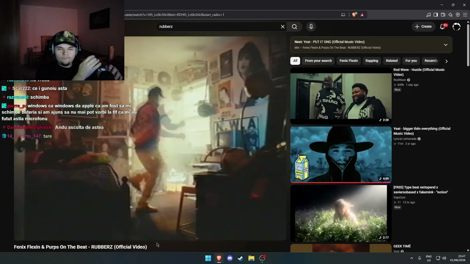Viewport: 470px width, 264px height.
Task: Click the [FREE] Type beat nettspend title
Action: [x=421, y=190]
